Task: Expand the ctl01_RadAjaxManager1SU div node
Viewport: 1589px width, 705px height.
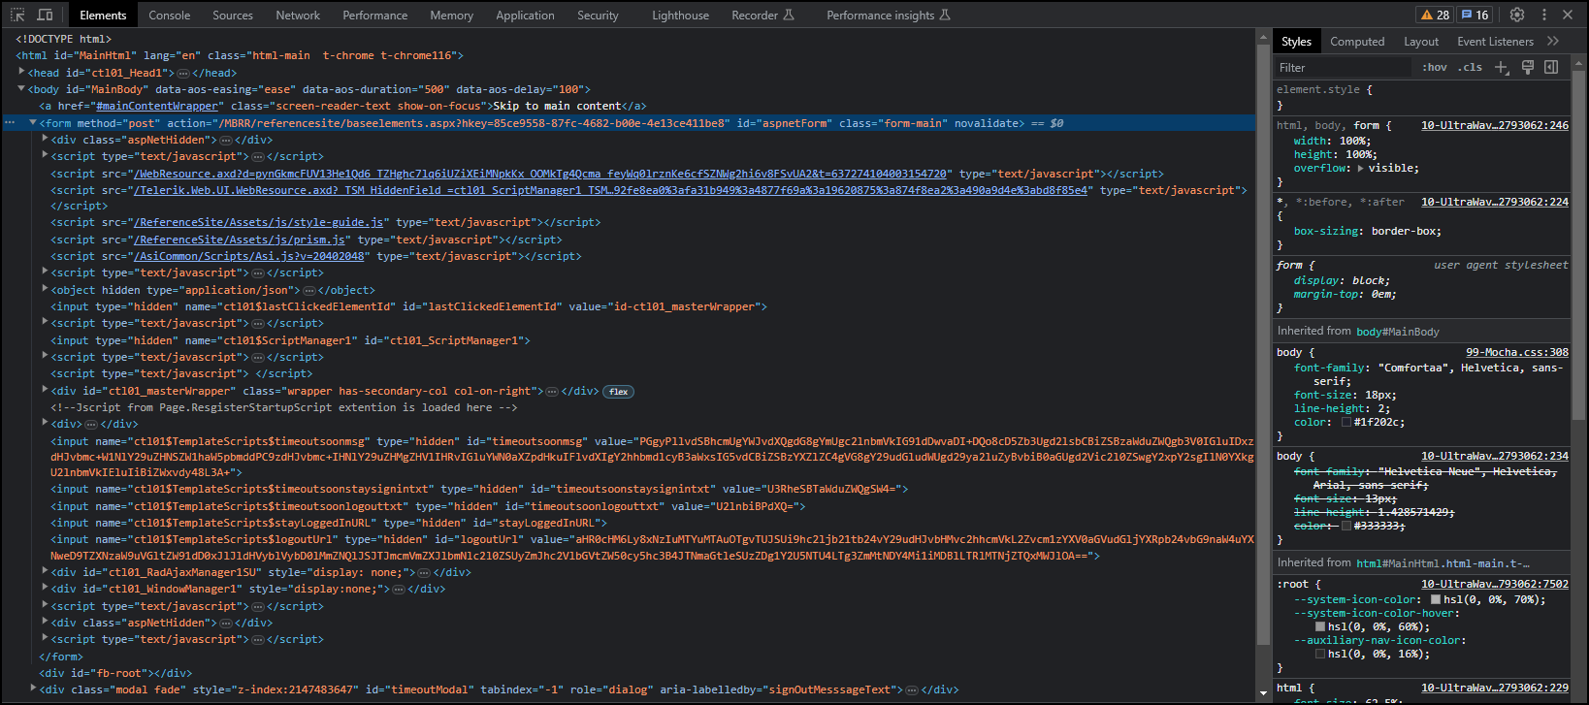Action: click(x=45, y=571)
